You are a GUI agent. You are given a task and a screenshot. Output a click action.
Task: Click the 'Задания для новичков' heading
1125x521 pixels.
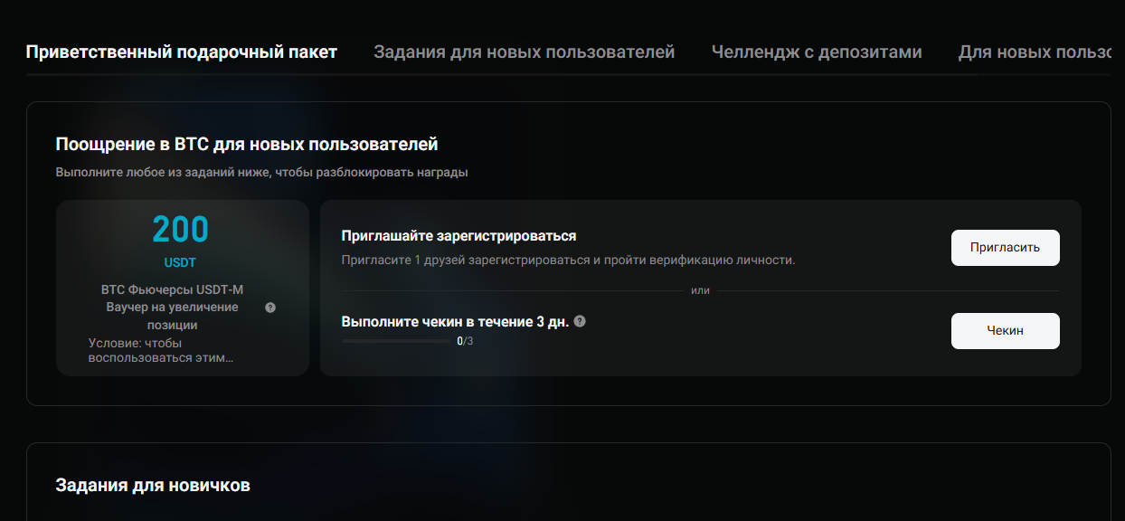click(x=153, y=486)
